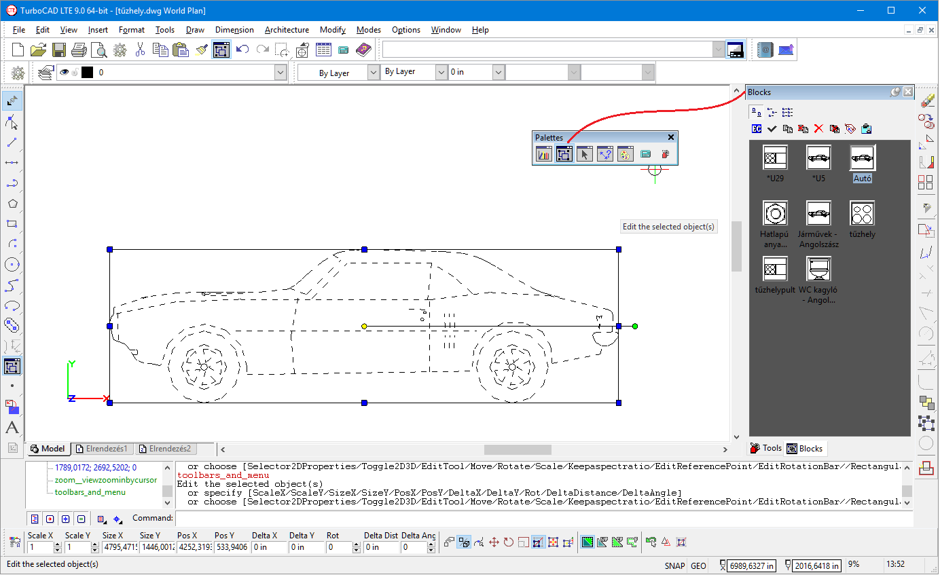Open the calculator icon in main toolbar

pyautogui.click(x=344, y=50)
